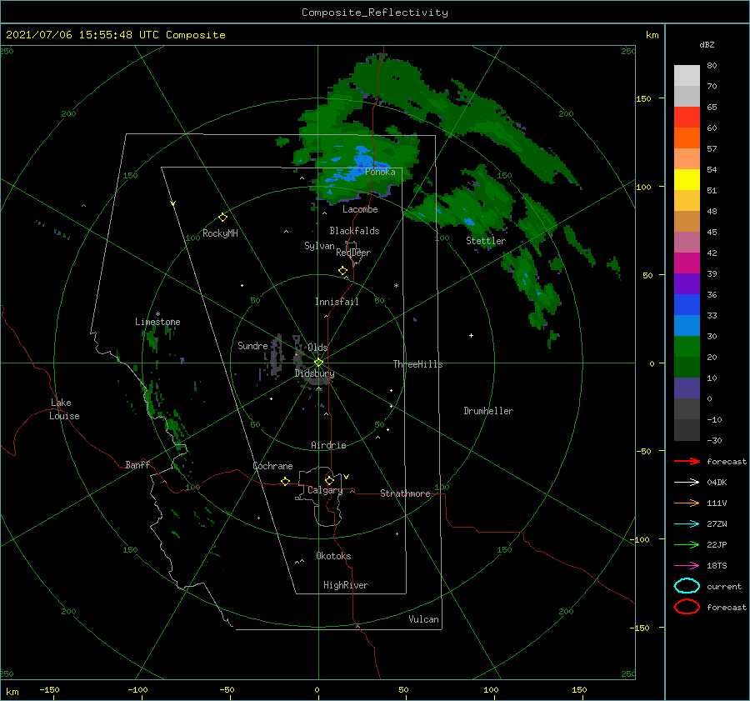750x701 pixels.
Task: Click the Lacombe city label
Action: click(360, 209)
